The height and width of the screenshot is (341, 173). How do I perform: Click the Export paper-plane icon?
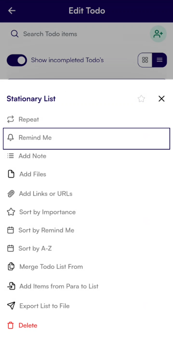(11, 306)
